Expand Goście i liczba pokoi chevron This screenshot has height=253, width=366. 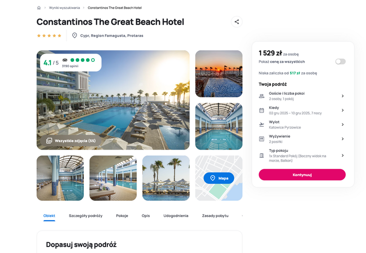342,96
